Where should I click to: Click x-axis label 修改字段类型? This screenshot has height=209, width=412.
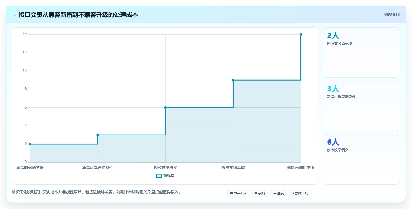click(x=233, y=168)
